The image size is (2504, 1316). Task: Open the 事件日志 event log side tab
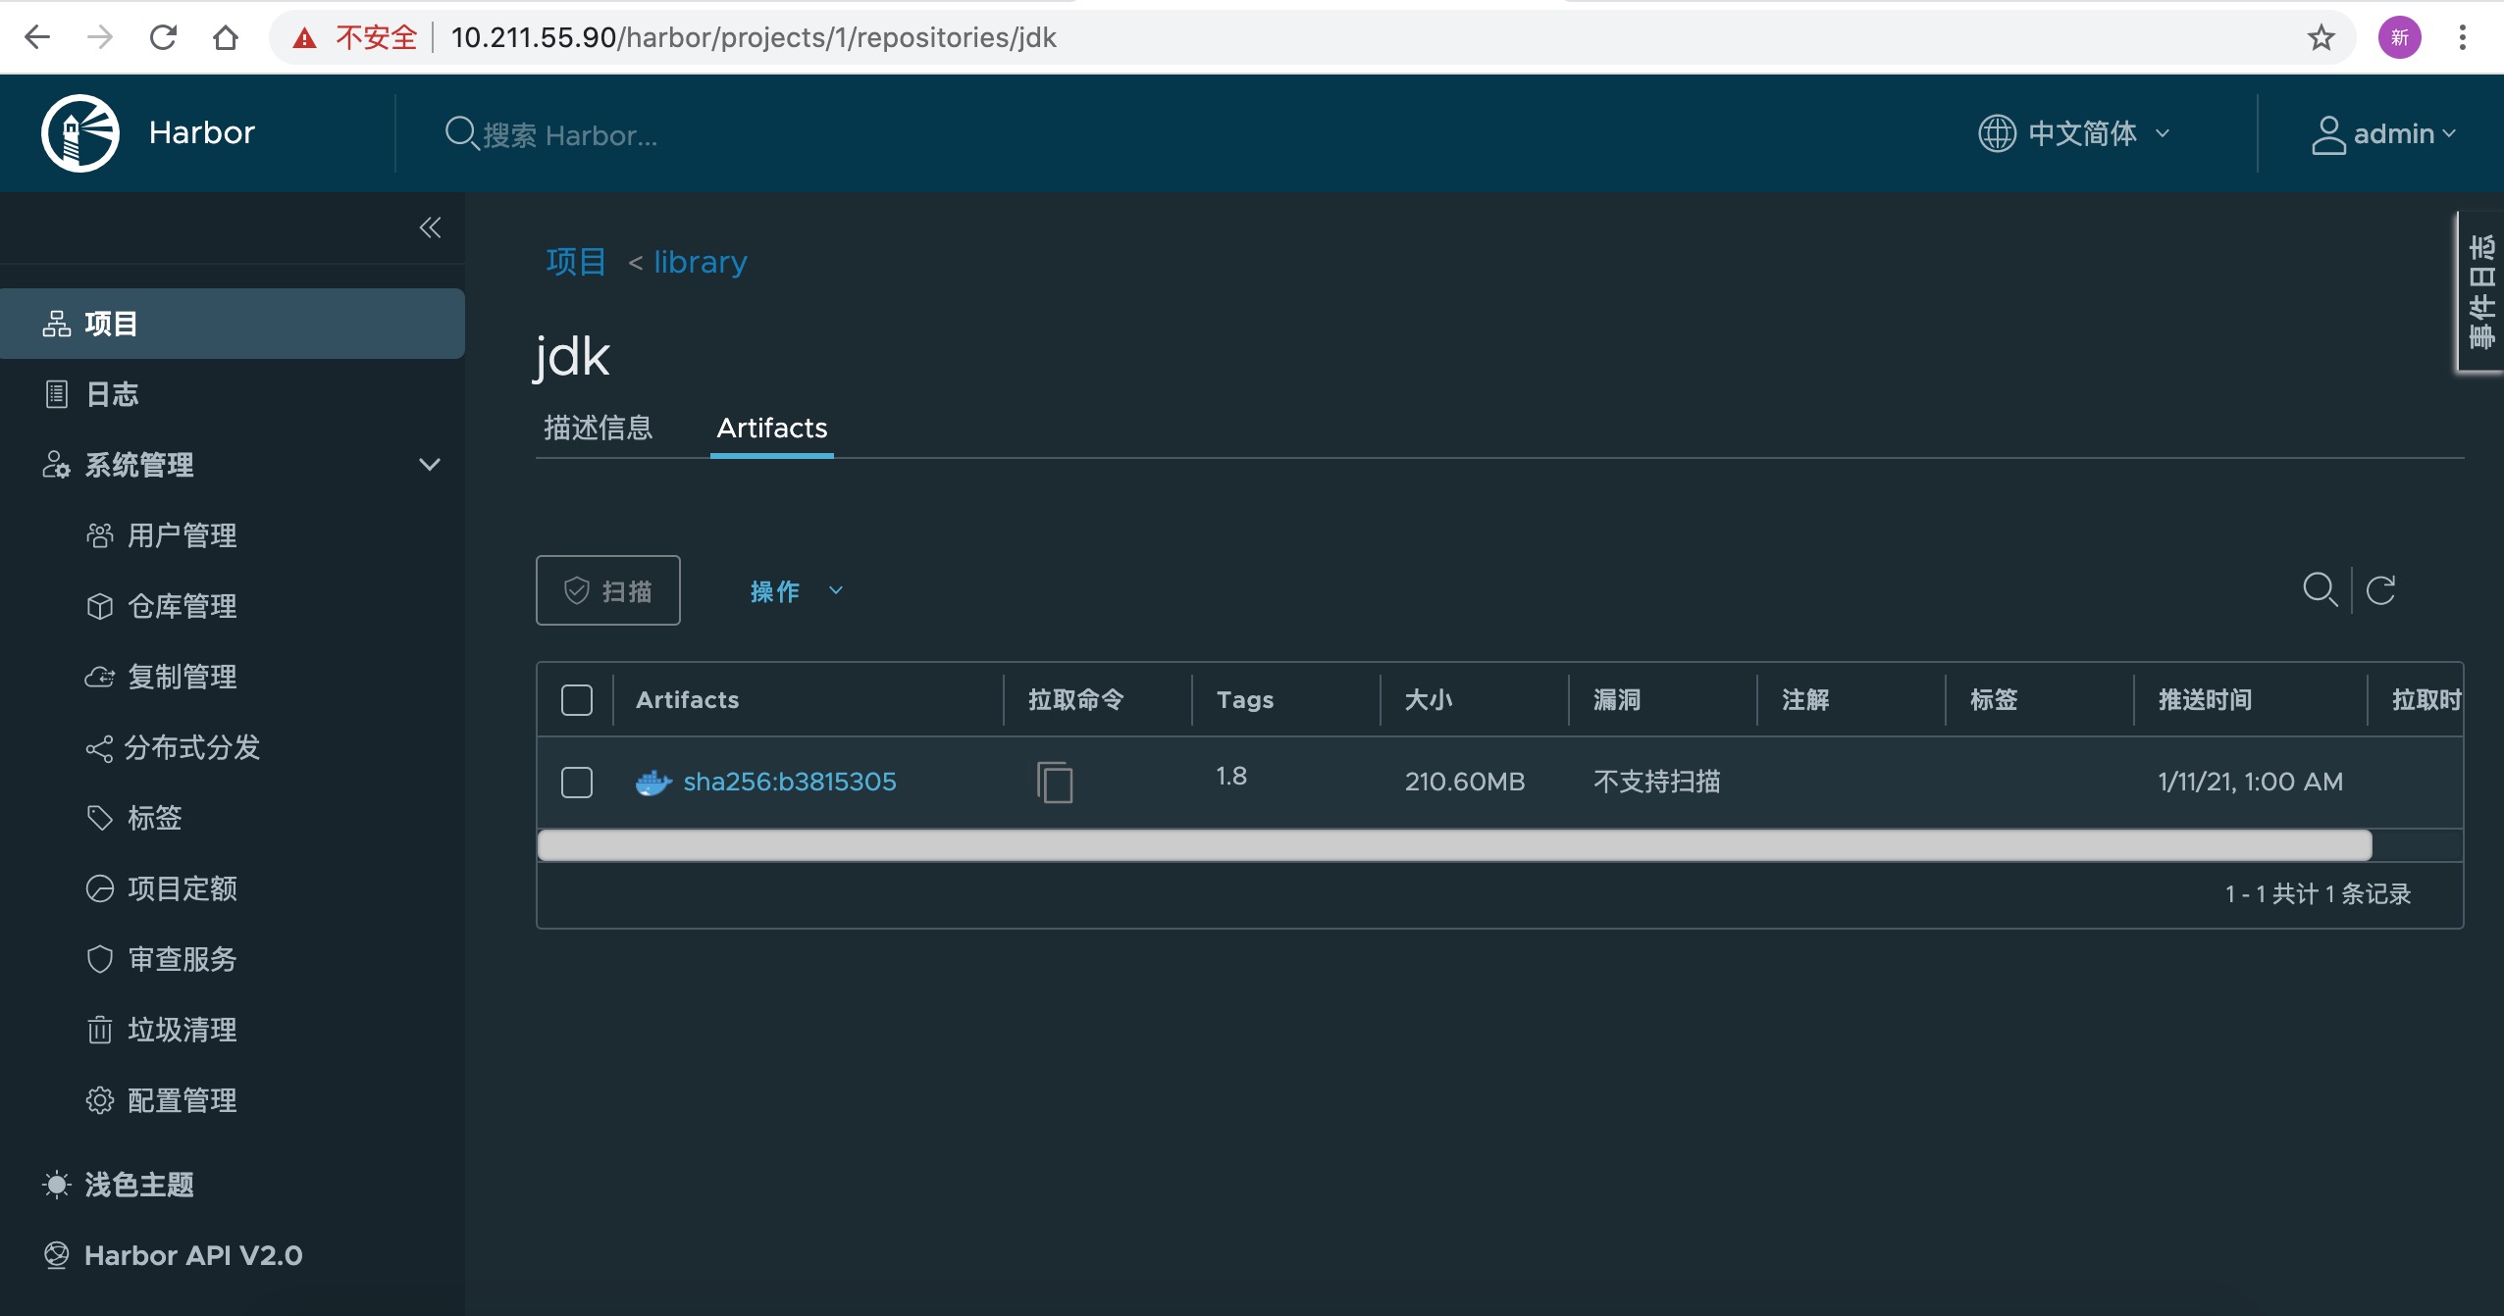coord(2480,291)
